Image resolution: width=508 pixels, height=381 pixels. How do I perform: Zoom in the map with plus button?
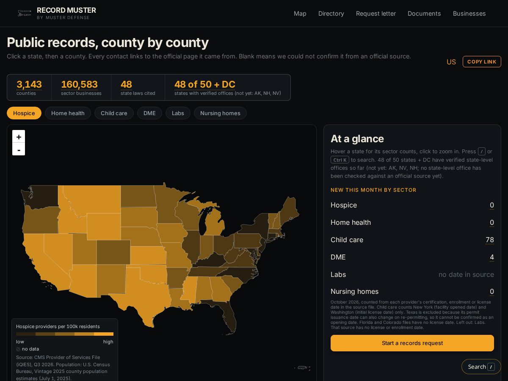point(19,136)
